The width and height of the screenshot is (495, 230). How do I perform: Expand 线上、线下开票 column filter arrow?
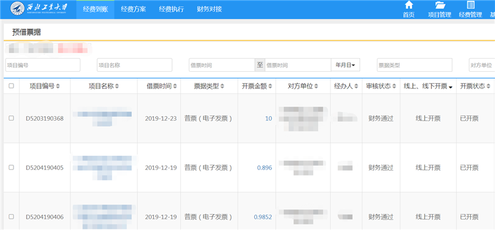(450, 87)
